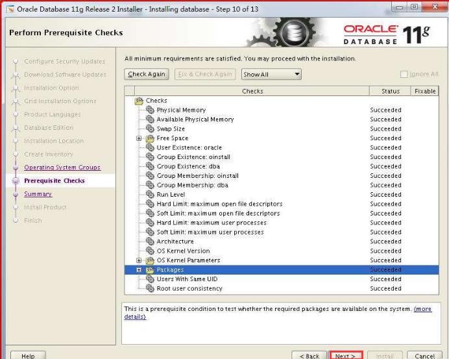Jump to the Summary step
This screenshot has width=449, height=359.
tap(38, 194)
